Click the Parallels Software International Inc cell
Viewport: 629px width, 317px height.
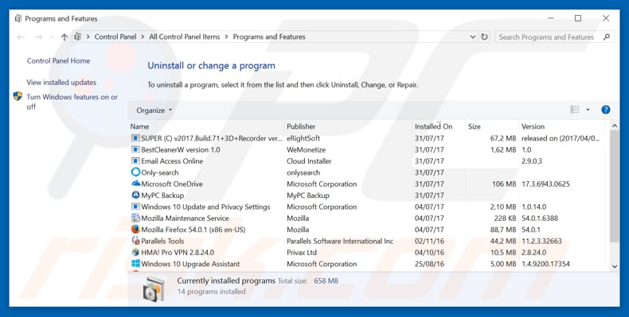click(340, 241)
